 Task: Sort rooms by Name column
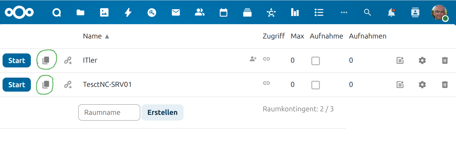92,36
